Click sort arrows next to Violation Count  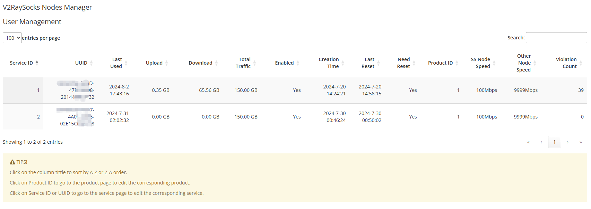[581, 63]
